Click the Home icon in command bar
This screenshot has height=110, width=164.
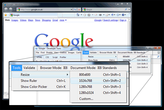pos(78,15)
